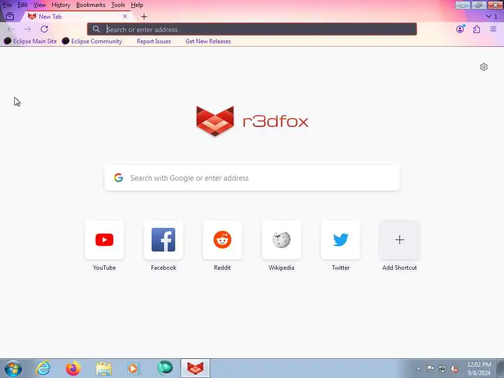Click the r3dfox logo
This screenshot has height=378, width=504.
(252, 121)
